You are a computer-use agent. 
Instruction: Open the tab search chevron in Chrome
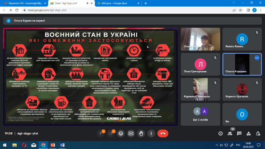click(234, 3)
